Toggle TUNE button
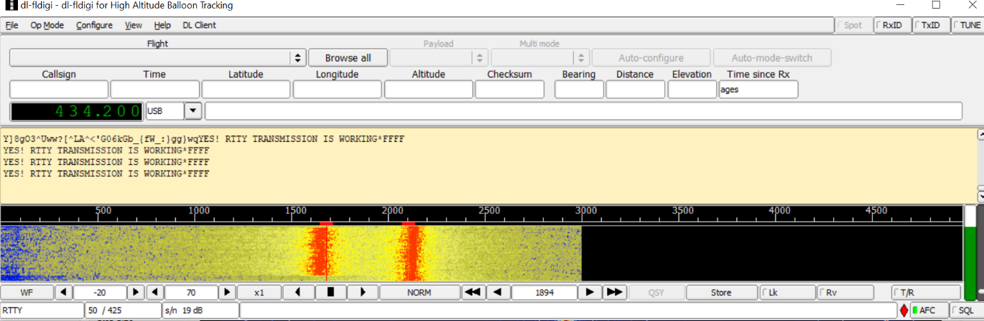984x321 pixels. (x=967, y=25)
